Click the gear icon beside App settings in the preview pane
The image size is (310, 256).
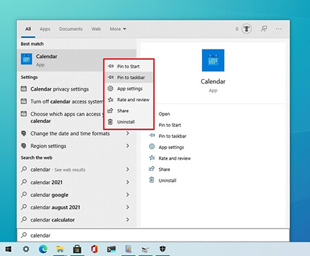(152, 146)
